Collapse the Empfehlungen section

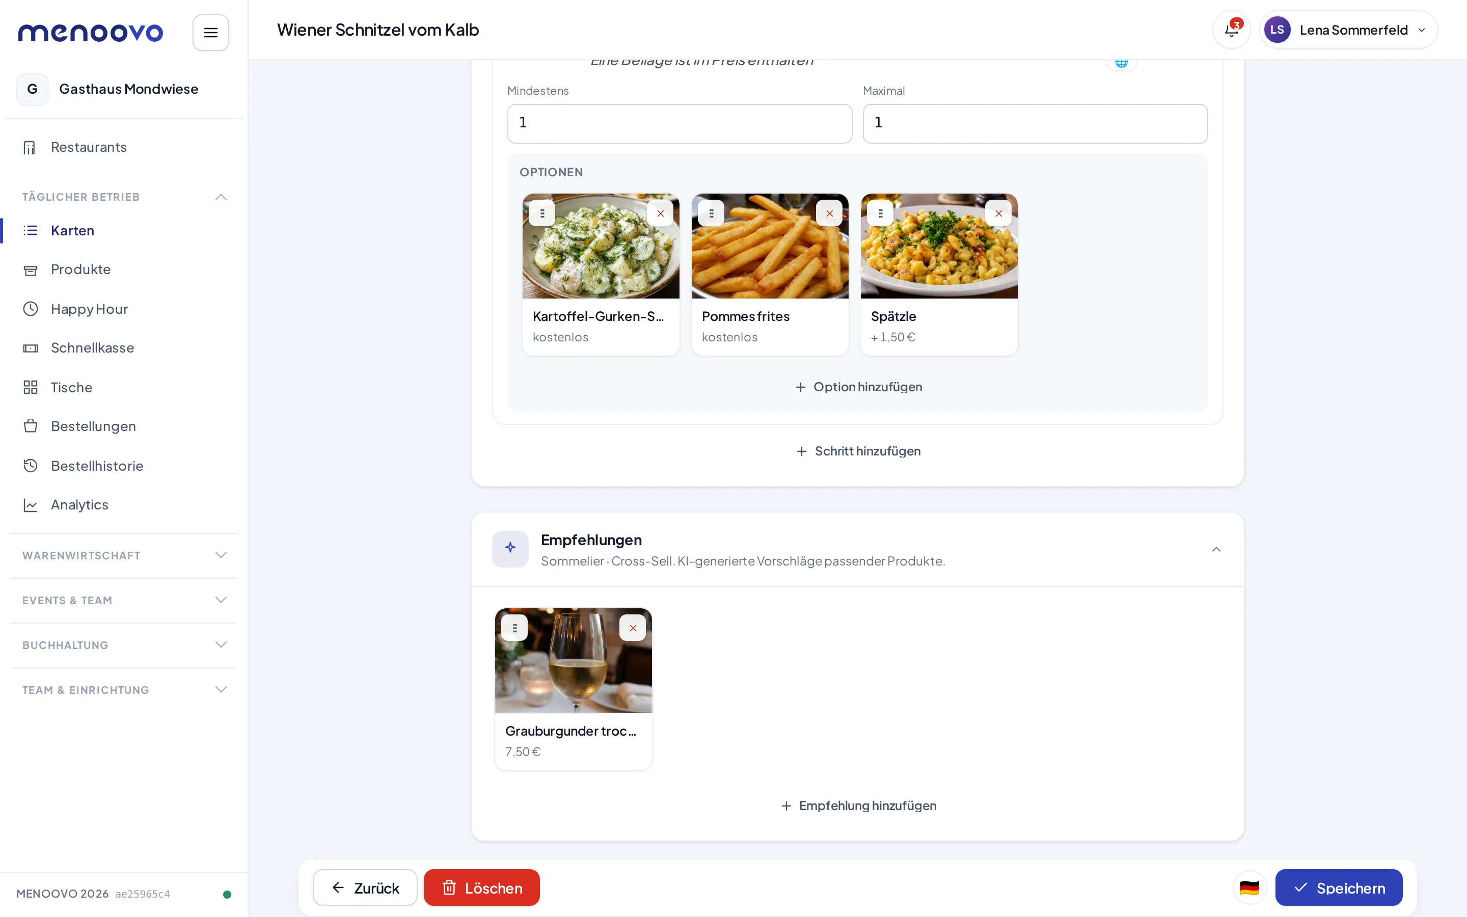(x=1216, y=549)
